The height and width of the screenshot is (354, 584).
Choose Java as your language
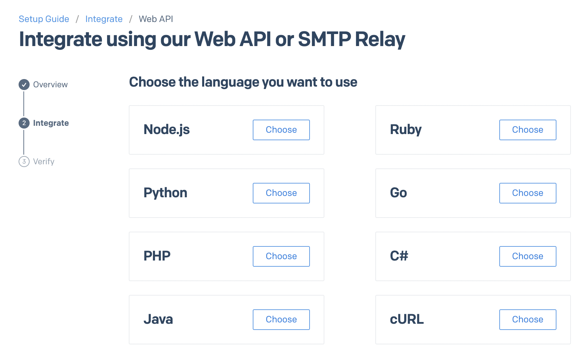point(281,319)
